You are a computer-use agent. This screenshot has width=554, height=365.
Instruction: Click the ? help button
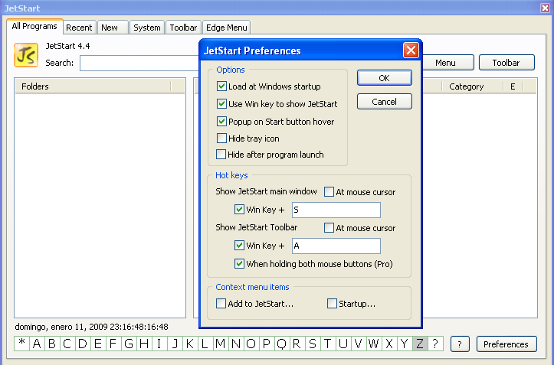point(460,344)
